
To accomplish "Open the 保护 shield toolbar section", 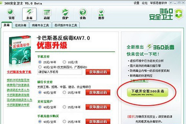I will tap(65, 14).
